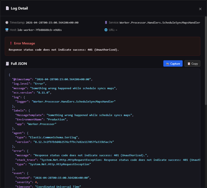
Task: Click the "stack_trace" line in JSON
Action: pos(108,160)
